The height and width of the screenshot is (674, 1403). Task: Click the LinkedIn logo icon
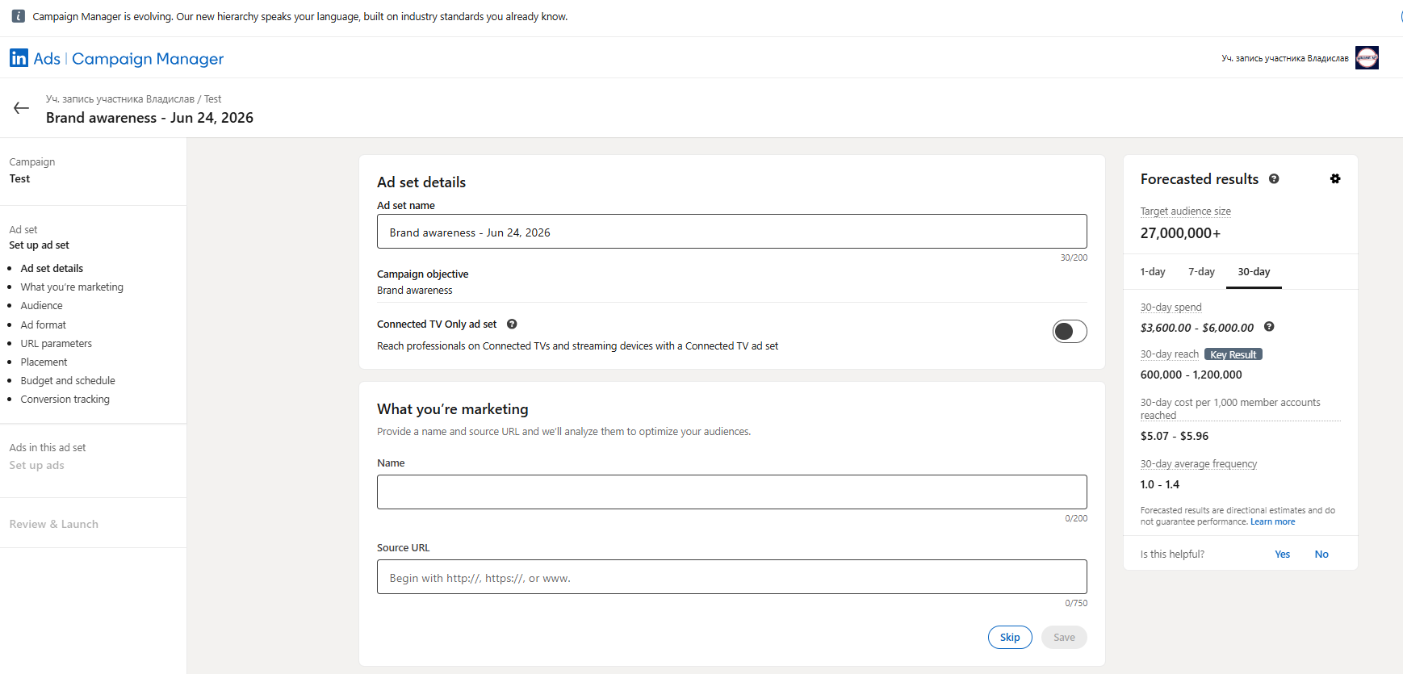pyautogui.click(x=19, y=58)
